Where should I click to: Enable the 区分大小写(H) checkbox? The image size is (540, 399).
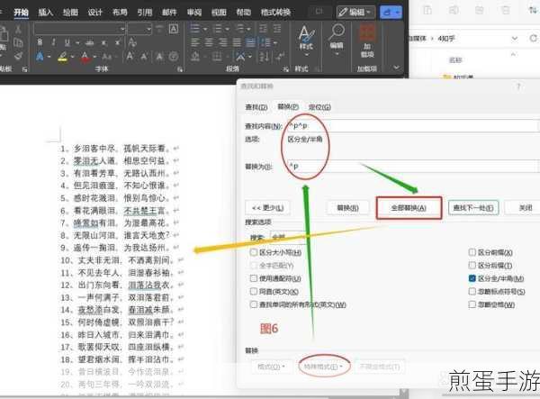(254, 252)
